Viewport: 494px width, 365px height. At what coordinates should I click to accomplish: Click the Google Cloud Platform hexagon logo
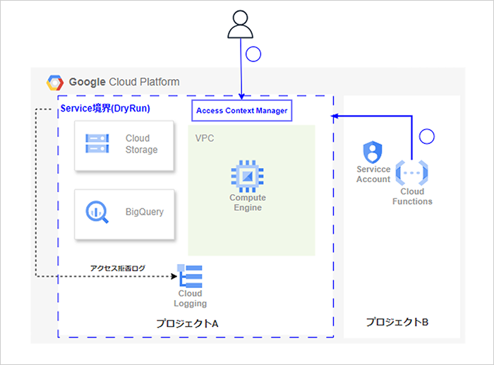pos(55,83)
